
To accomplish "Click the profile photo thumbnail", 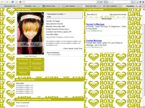I will [x=30, y=33].
